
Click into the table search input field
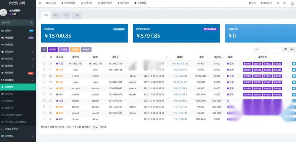tap(267, 49)
